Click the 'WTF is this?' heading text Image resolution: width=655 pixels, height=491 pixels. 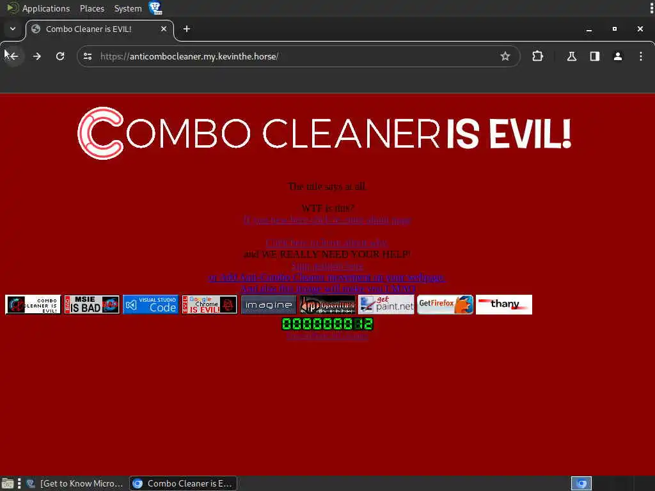pyautogui.click(x=328, y=208)
